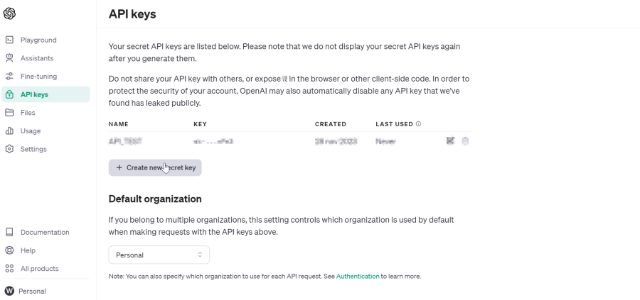
Task: Select API keys sidebar item
Action: coord(46,94)
